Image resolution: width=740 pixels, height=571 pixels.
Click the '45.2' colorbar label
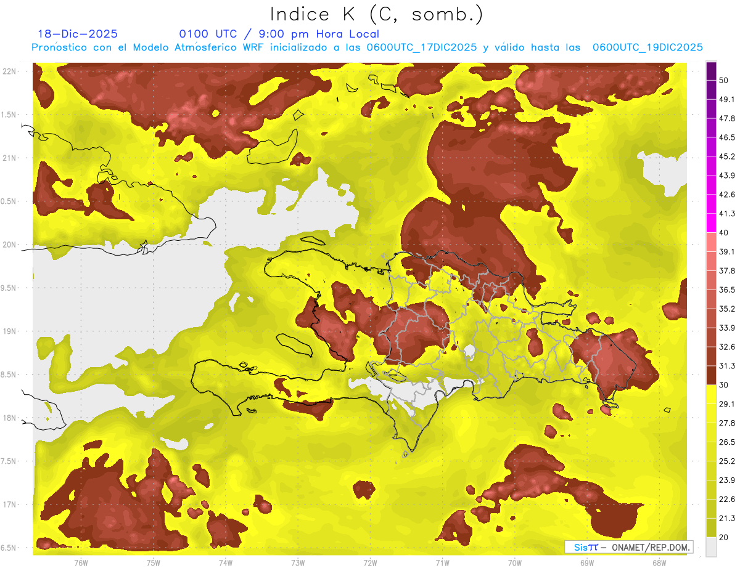[727, 156]
